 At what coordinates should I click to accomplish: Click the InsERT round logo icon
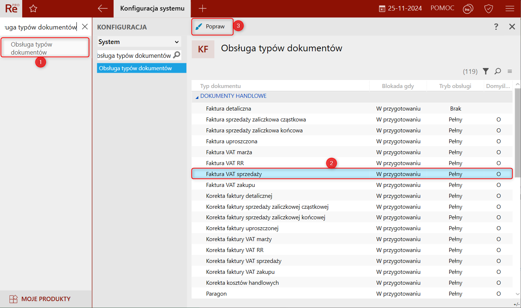click(468, 9)
